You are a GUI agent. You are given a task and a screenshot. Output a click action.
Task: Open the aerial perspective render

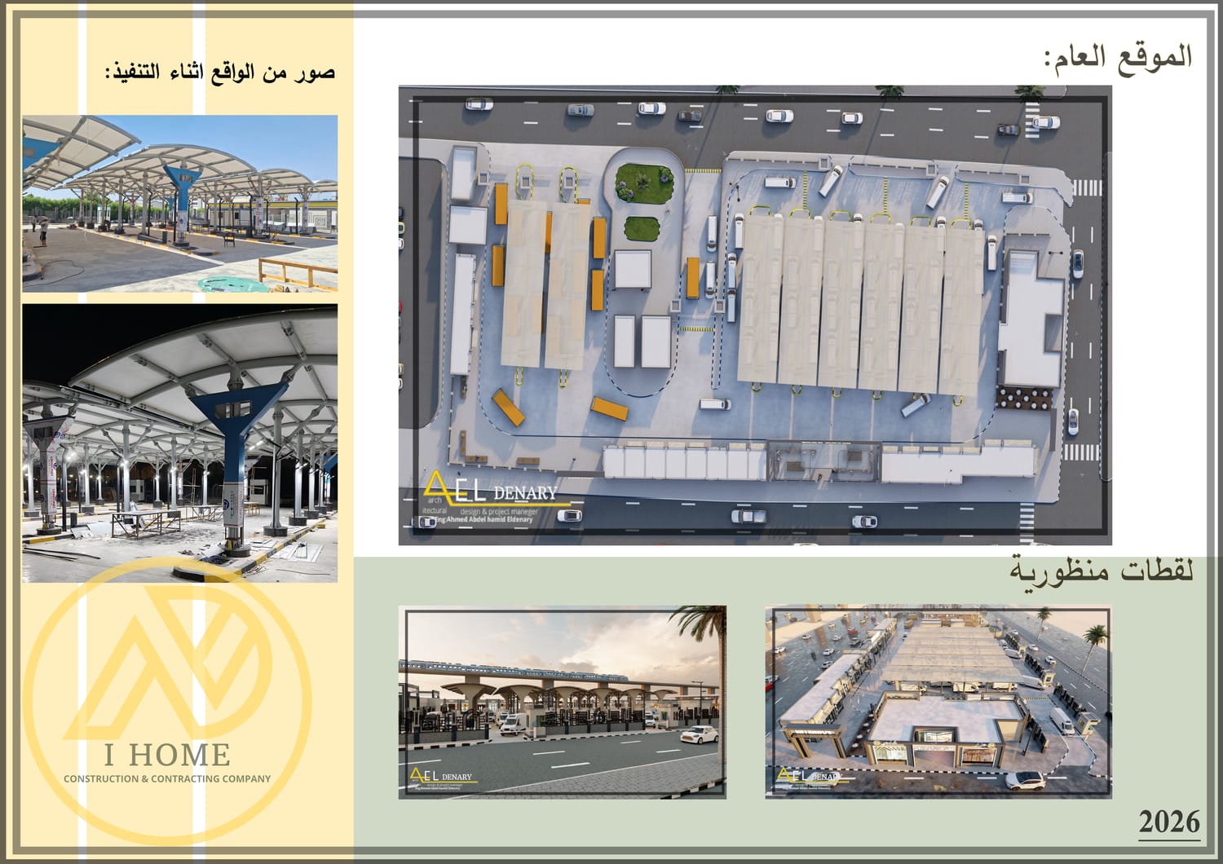(938, 702)
